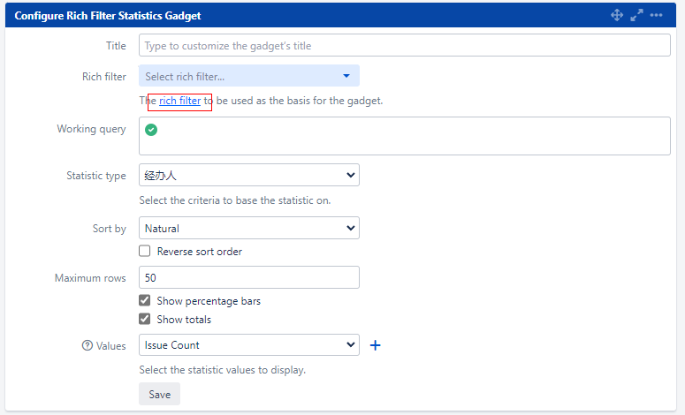Disable the Show totals checkbox
This screenshot has width=685, height=415.
tap(145, 320)
